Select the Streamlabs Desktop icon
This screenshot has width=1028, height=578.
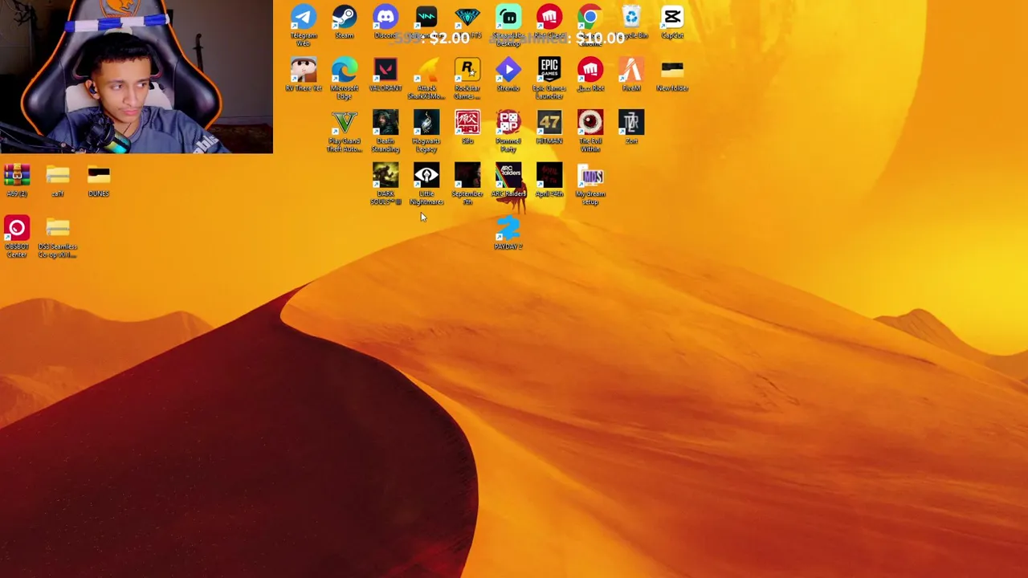(x=508, y=22)
